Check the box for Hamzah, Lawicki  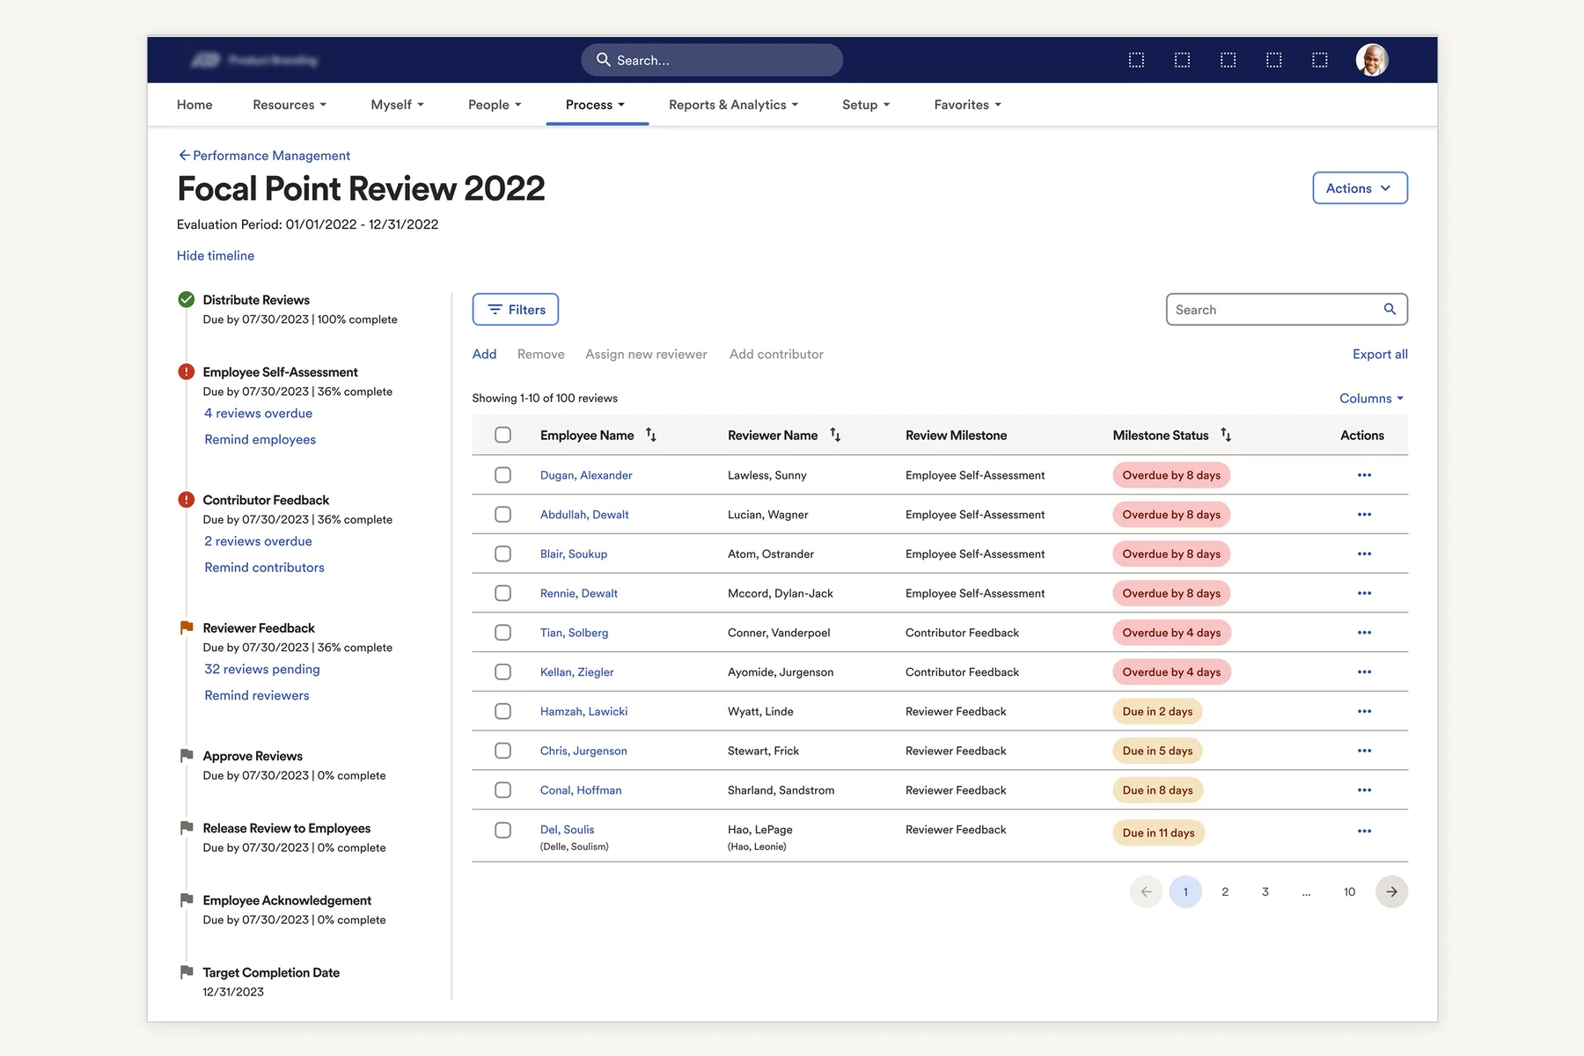(x=502, y=711)
